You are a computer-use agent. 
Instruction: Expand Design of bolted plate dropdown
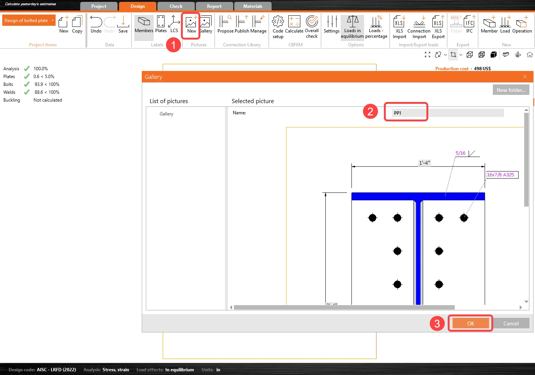click(53, 20)
